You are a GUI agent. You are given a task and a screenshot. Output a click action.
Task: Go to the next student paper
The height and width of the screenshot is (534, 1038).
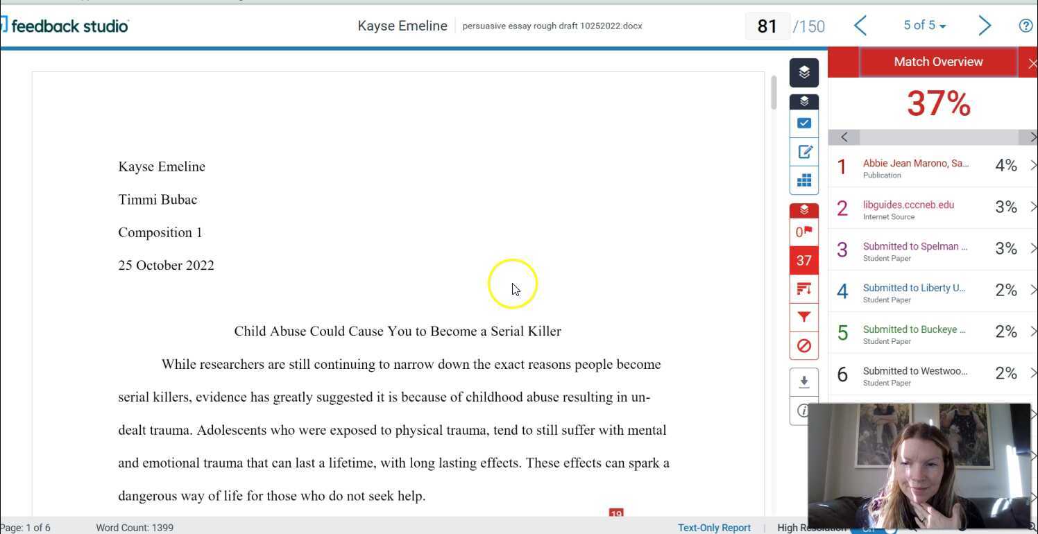click(x=985, y=25)
